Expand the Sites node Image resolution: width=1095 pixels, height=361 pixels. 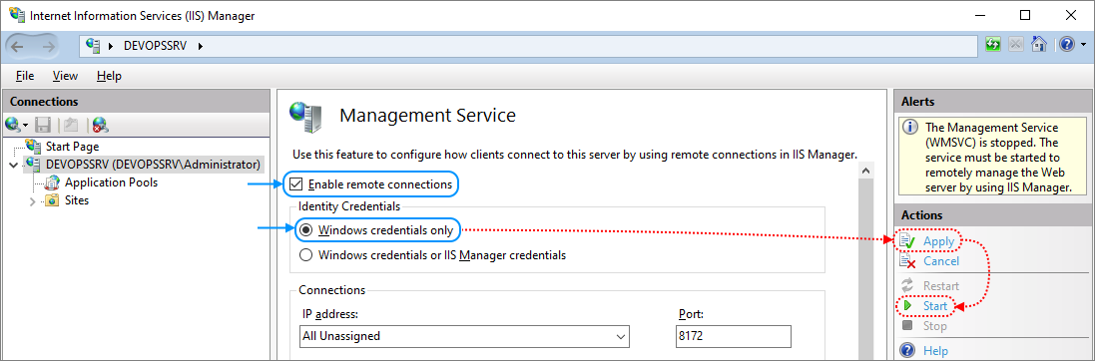click(x=32, y=201)
